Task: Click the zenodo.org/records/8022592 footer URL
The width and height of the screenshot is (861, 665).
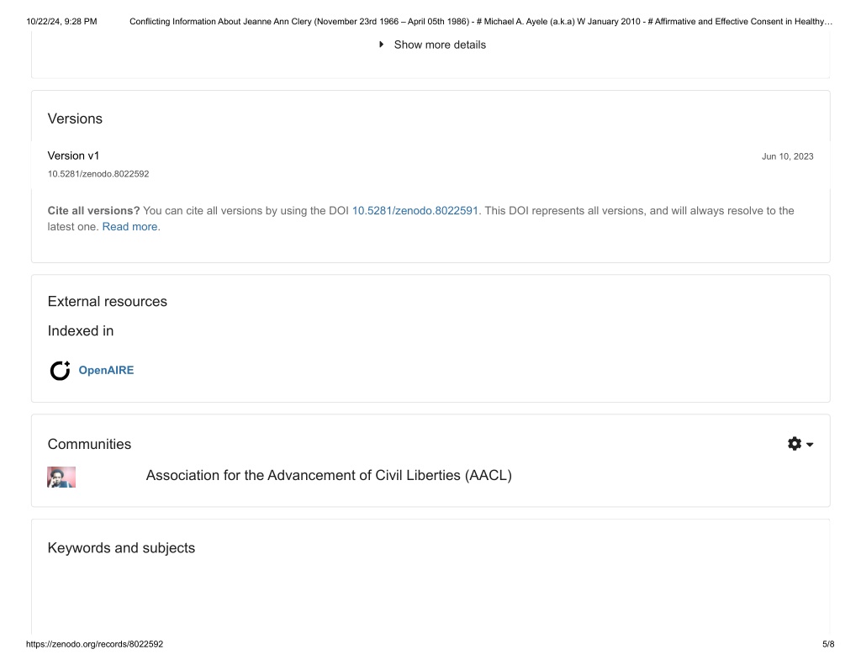Action: 94,644
